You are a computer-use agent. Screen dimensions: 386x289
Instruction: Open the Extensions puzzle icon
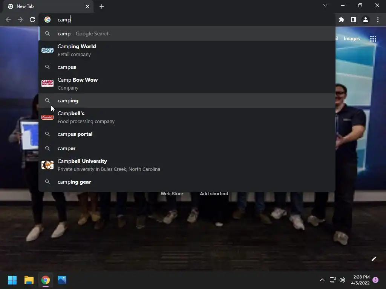click(342, 20)
